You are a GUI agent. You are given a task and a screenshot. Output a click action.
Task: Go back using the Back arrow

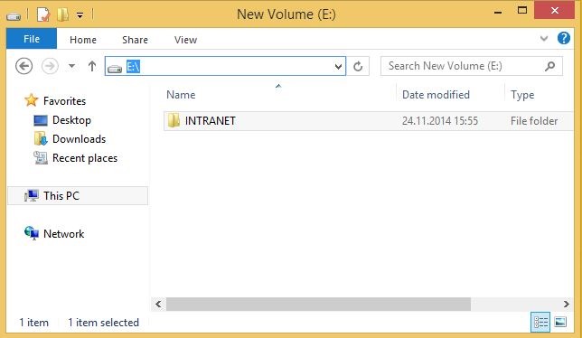(23, 66)
